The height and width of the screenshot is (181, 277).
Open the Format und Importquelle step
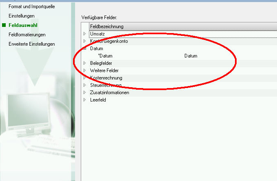tap(32, 7)
